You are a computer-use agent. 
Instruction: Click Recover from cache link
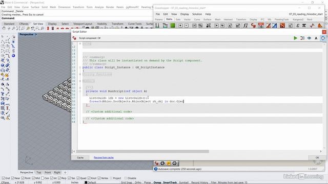click(x=104, y=157)
